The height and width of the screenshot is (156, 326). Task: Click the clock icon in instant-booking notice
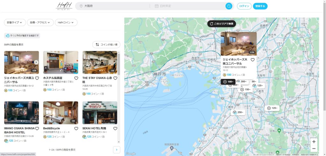[8, 36]
